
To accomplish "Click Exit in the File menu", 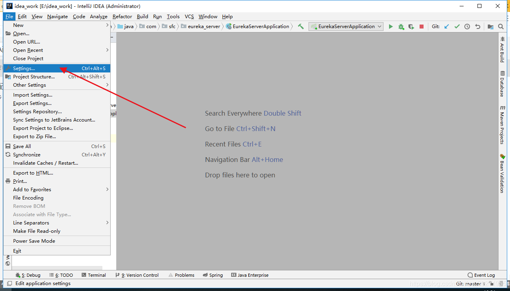I will 57,251.
